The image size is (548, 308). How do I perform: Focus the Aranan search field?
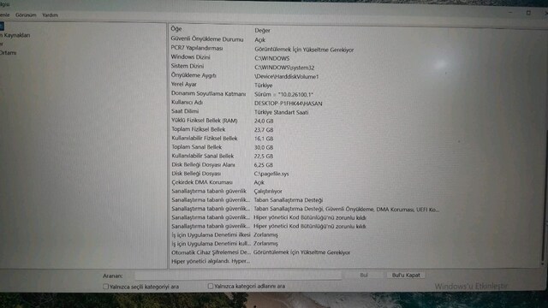[238, 275]
